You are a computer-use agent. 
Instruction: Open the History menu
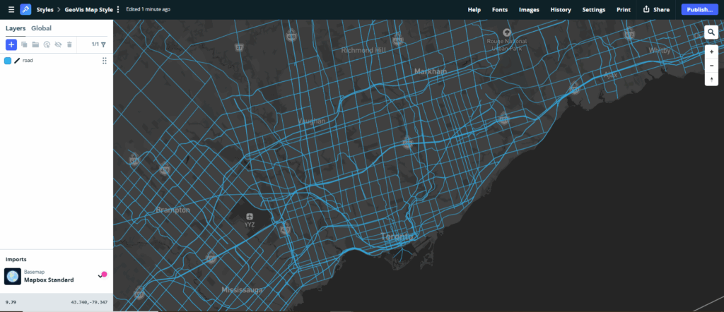click(x=561, y=10)
